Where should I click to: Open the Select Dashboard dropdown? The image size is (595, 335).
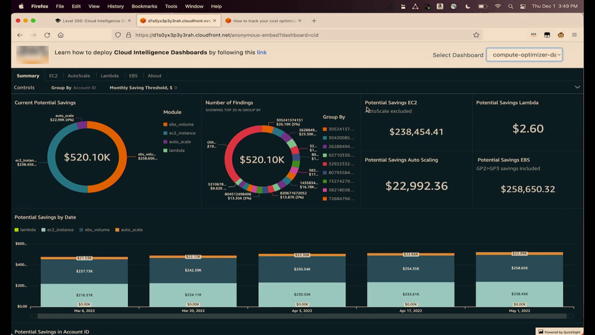click(x=524, y=55)
